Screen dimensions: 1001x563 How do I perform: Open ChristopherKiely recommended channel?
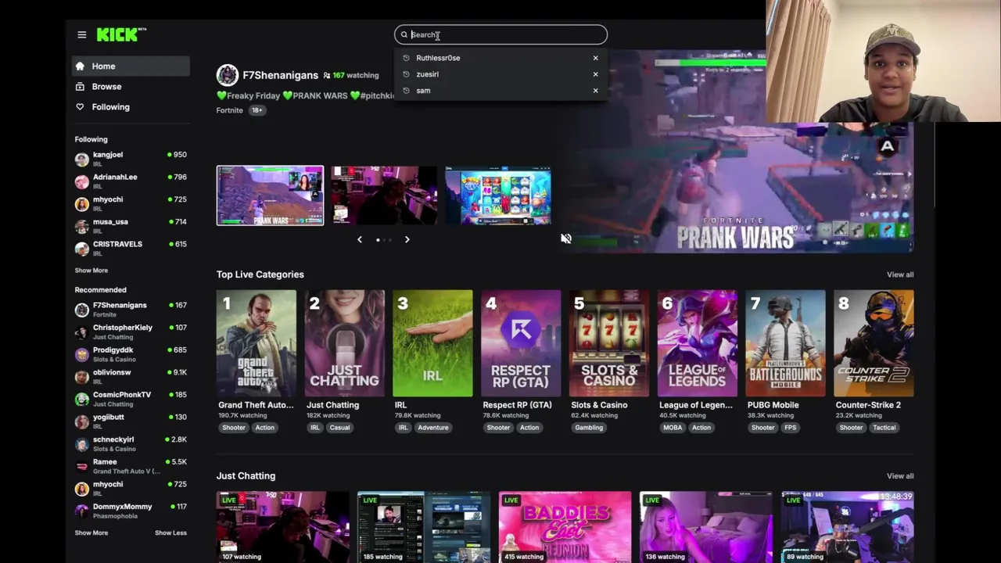click(130, 332)
